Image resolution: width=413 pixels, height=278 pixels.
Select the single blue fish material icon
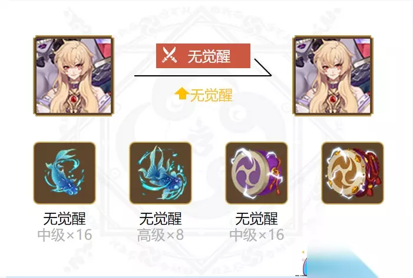pyautogui.click(x=65, y=173)
